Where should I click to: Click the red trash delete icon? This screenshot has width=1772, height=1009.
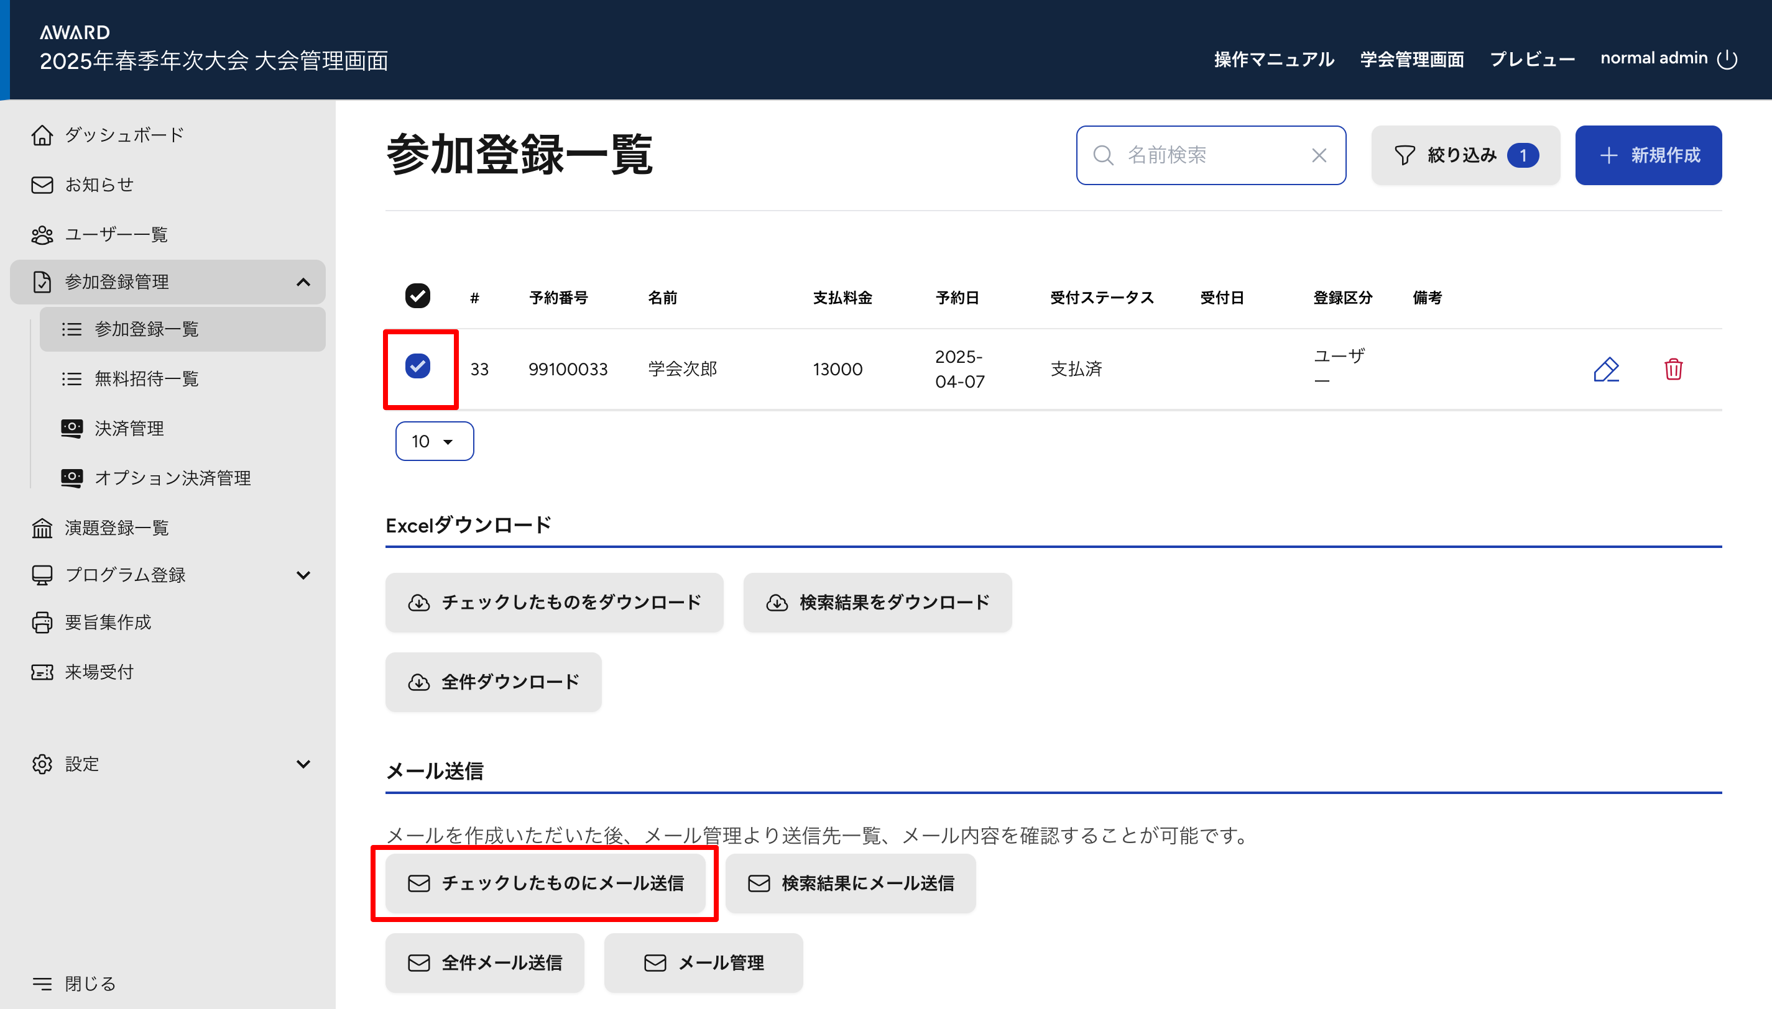click(1673, 369)
